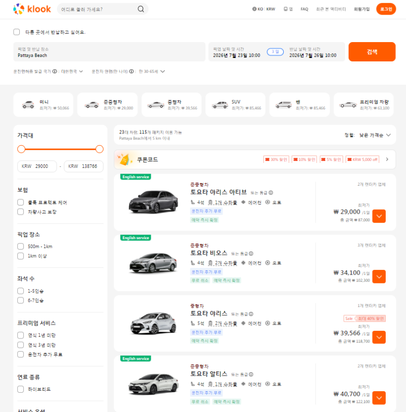Click the KRW 5,000 off coupon badge
This screenshot has height=412, width=406.
(x=362, y=159)
